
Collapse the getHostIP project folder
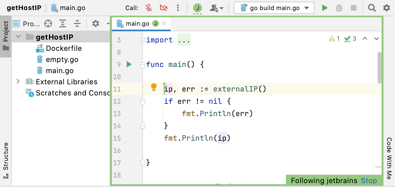(18, 37)
